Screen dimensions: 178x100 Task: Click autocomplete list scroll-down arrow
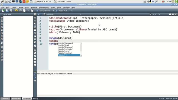click(x=81, y=56)
